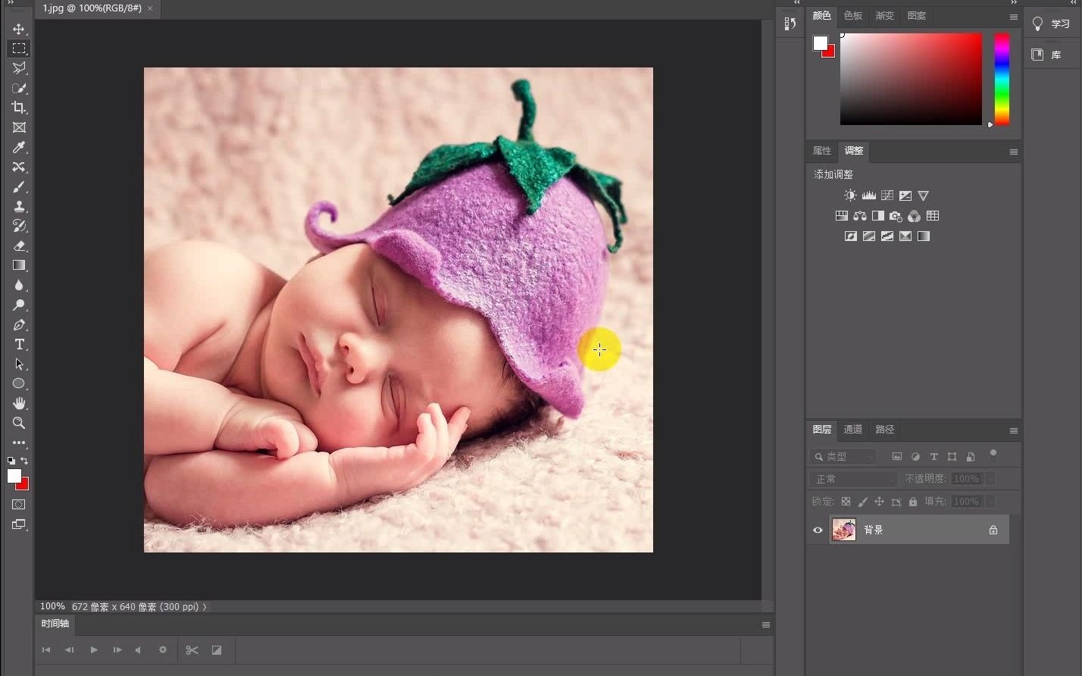
Task: Toggle smart object filter in Layers panel
Action: pyautogui.click(x=970, y=456)
